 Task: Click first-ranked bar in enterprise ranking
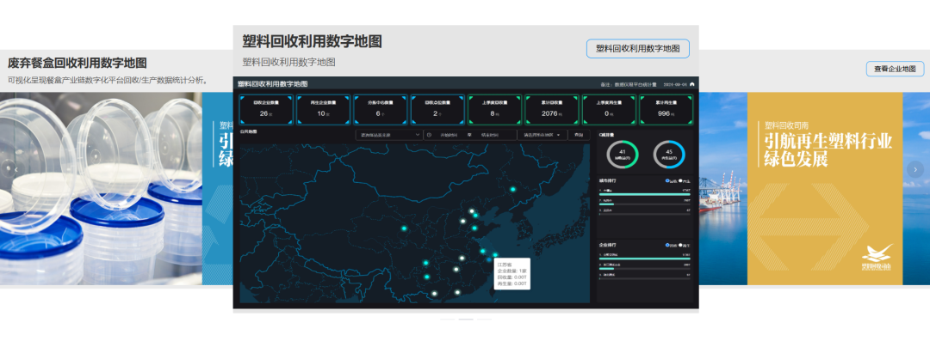point(645,259)
